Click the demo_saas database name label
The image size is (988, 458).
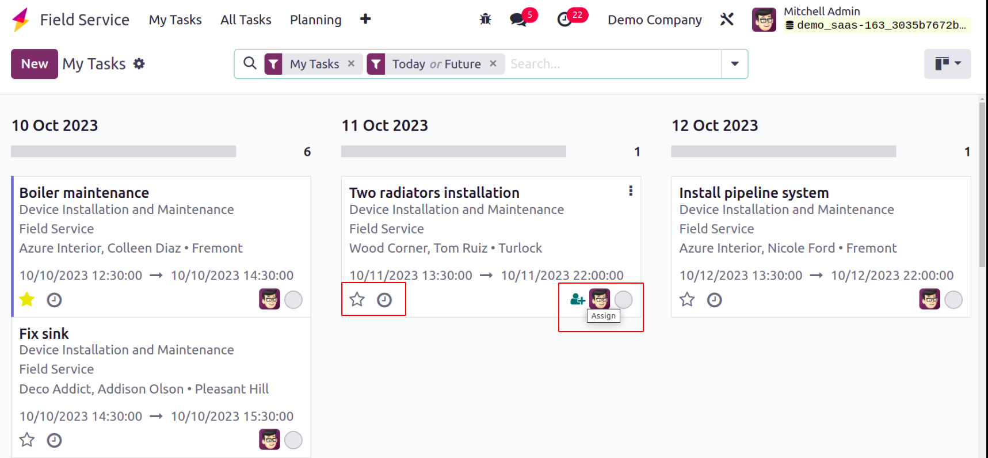tap(877, 25)
